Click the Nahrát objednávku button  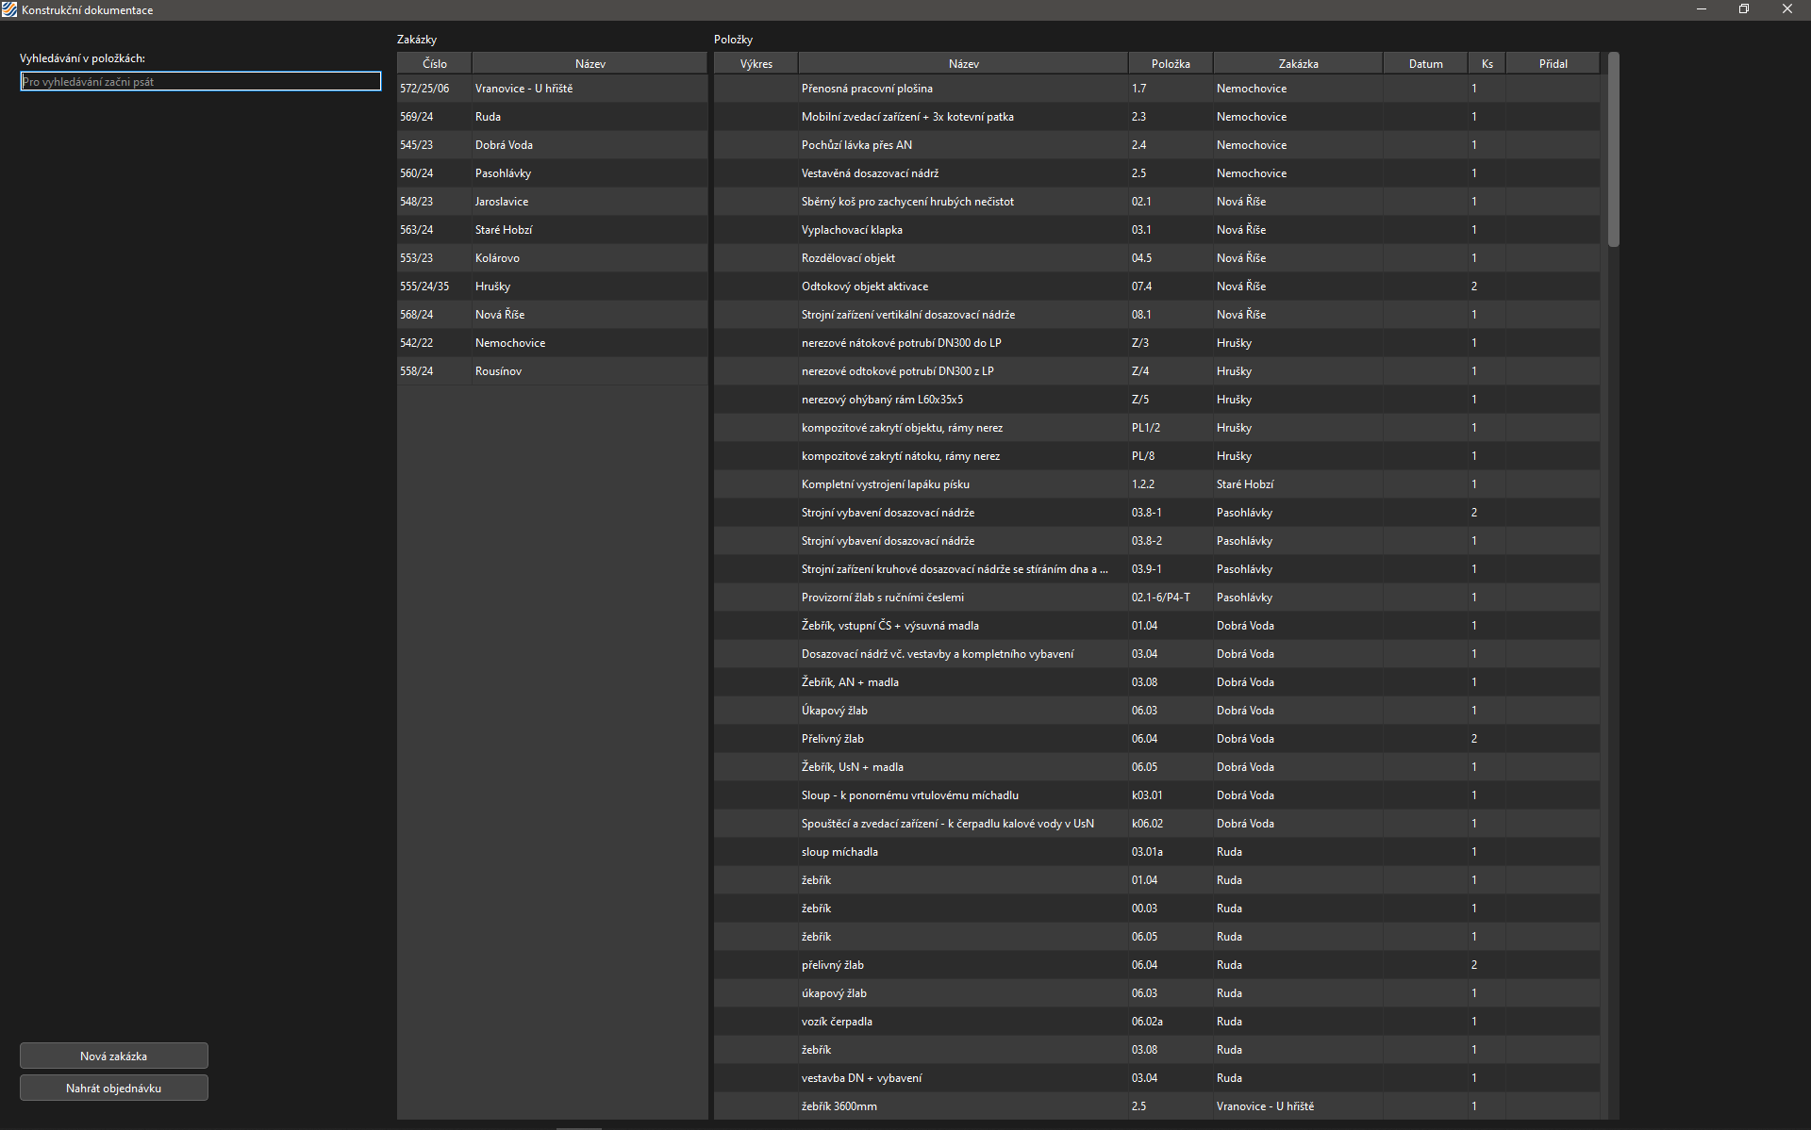coord(113,1088)
